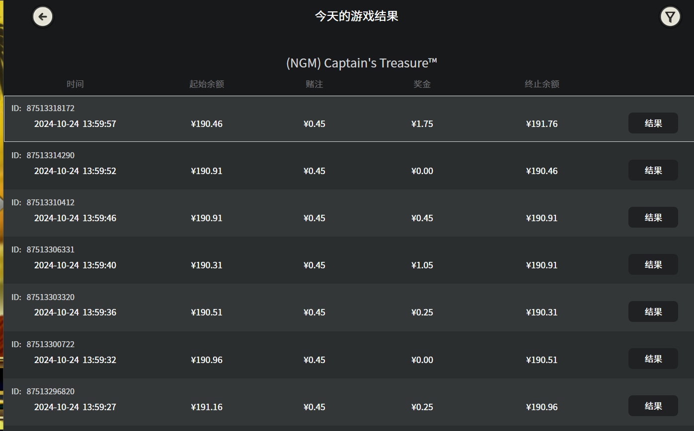694x431 pixels.
Task: Open the filter funnel icon
Action: [x=670, y=17]
